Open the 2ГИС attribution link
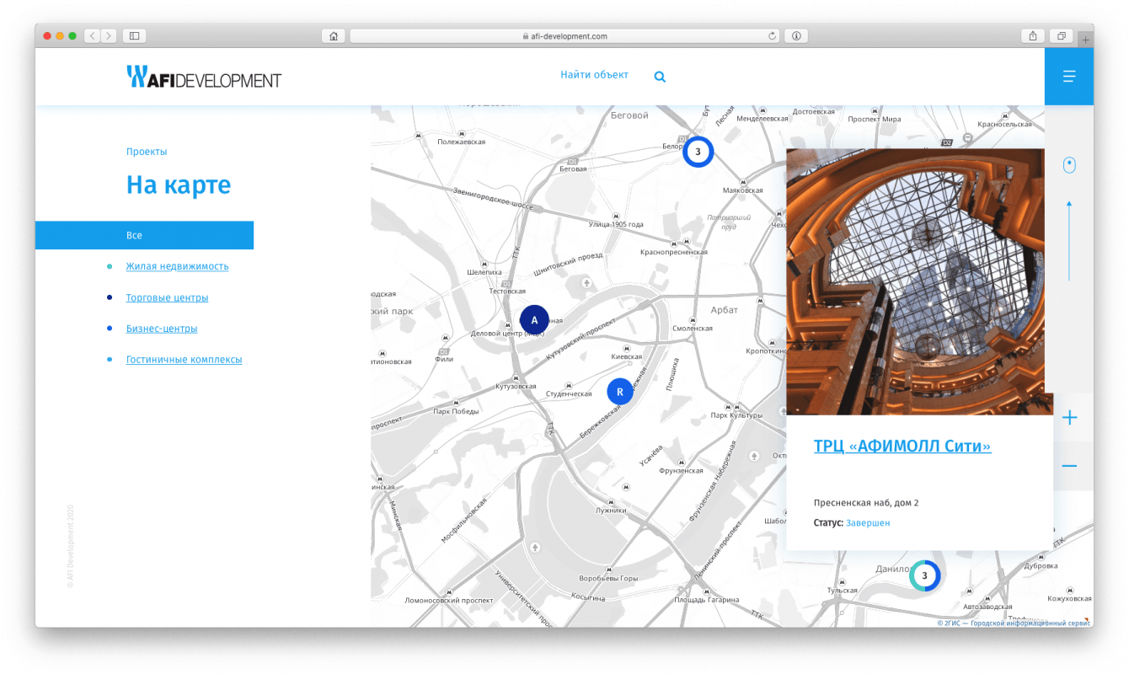The height and width of the screenshot is (674, 1129). tap(1014, 623)
